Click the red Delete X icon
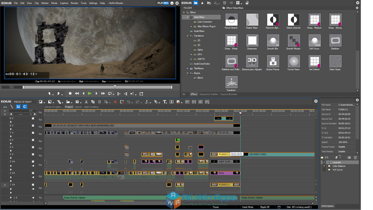Screen dimensions: 373x210 [x=115, y=102]
